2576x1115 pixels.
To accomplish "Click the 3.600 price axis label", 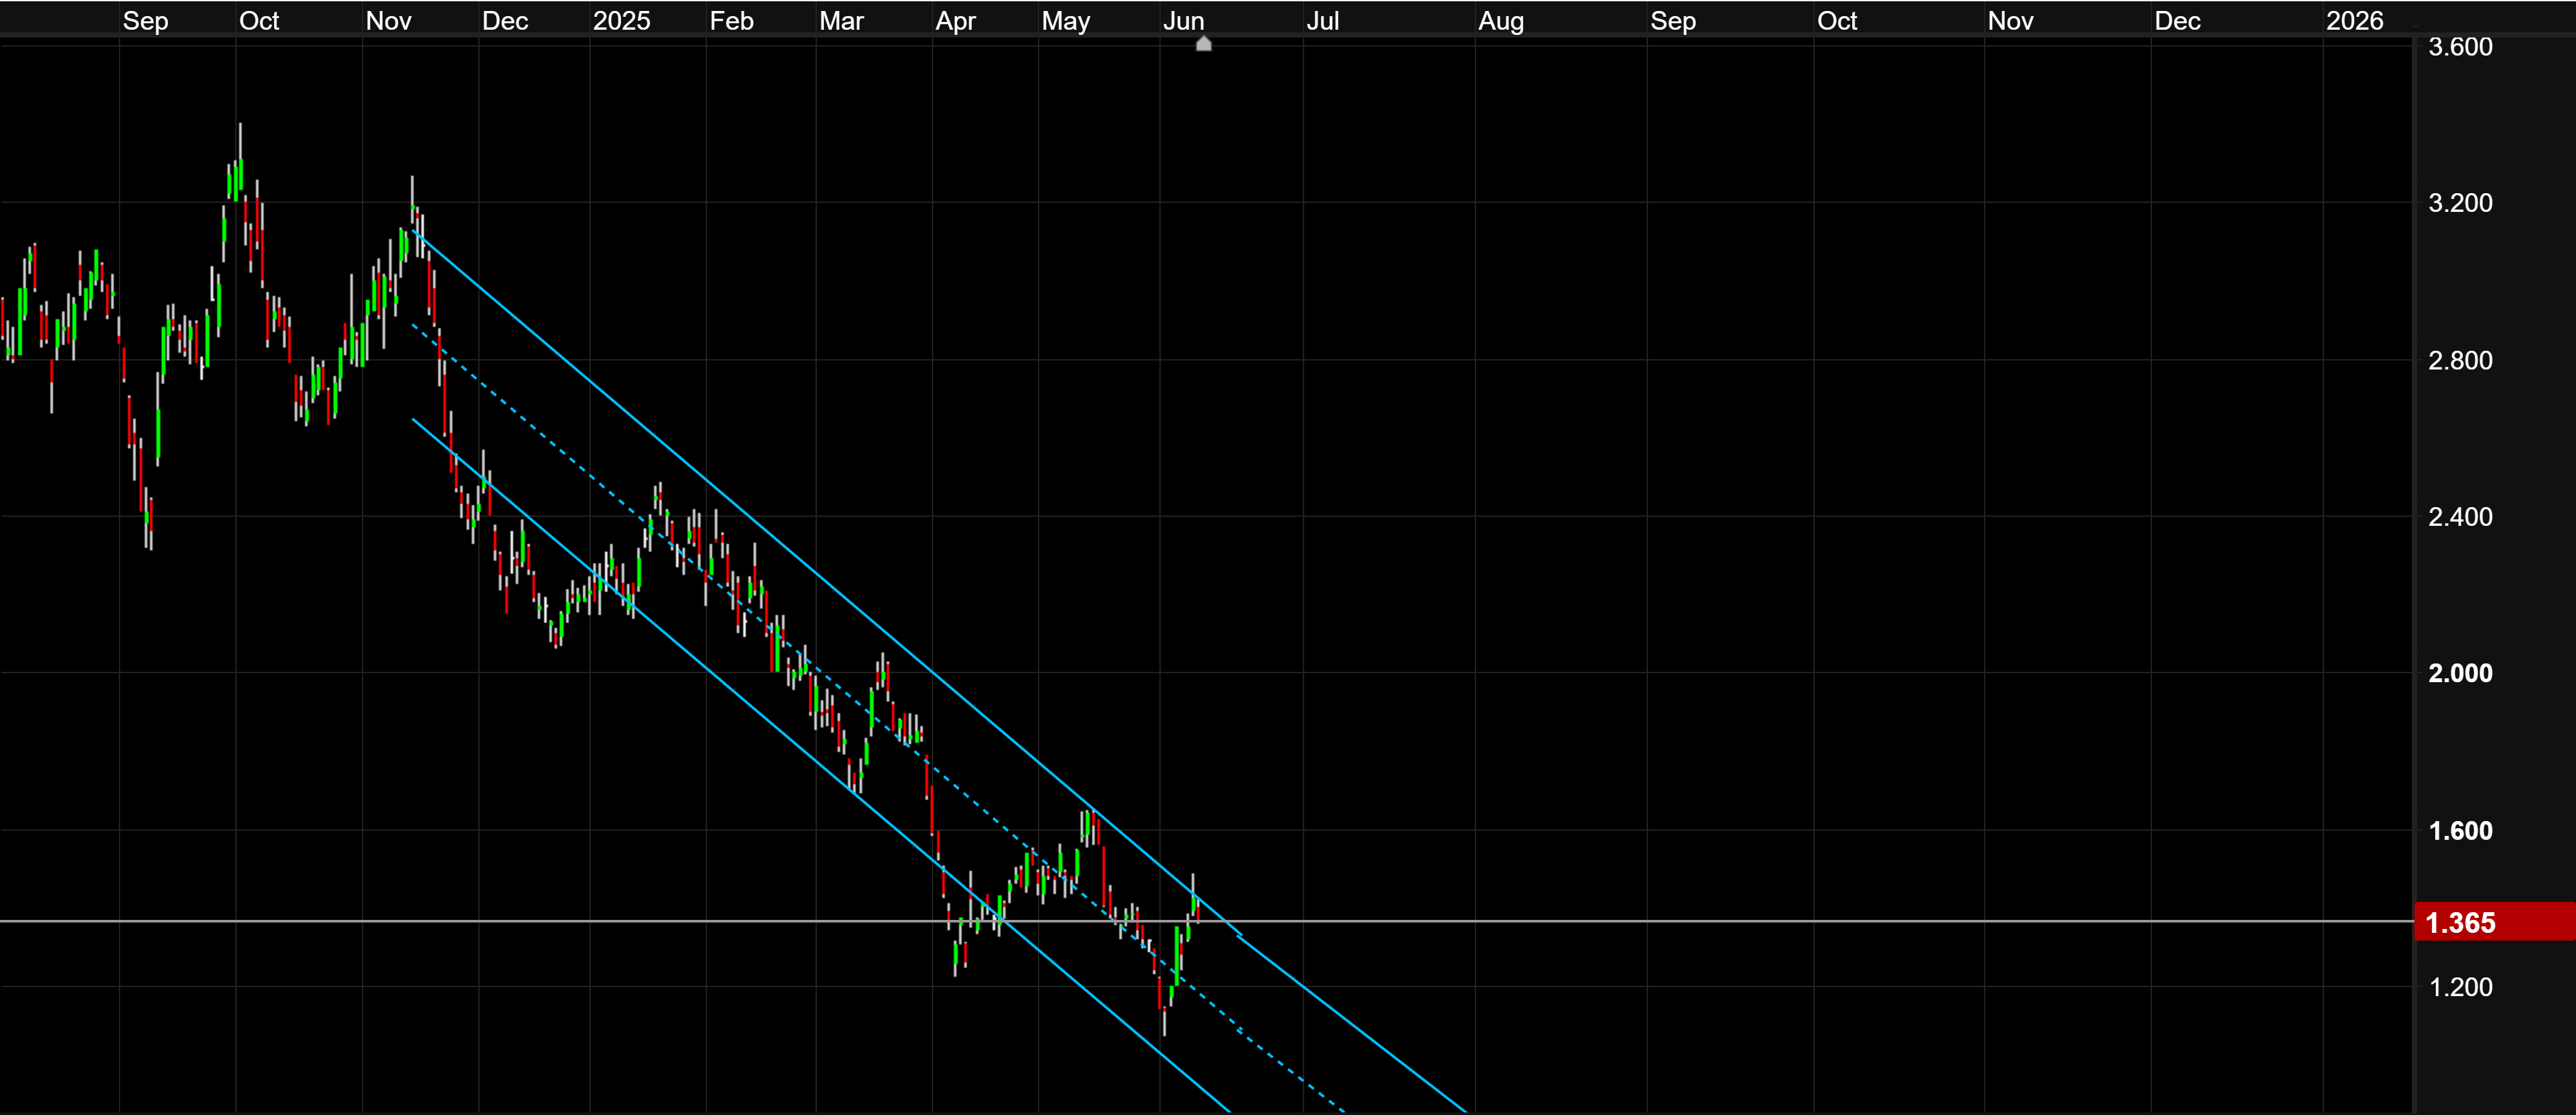I will (2460, 47).
